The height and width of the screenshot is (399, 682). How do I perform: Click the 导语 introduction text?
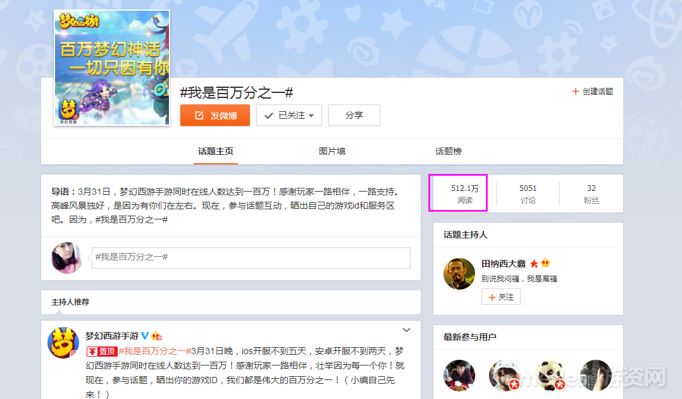[225, 206]
